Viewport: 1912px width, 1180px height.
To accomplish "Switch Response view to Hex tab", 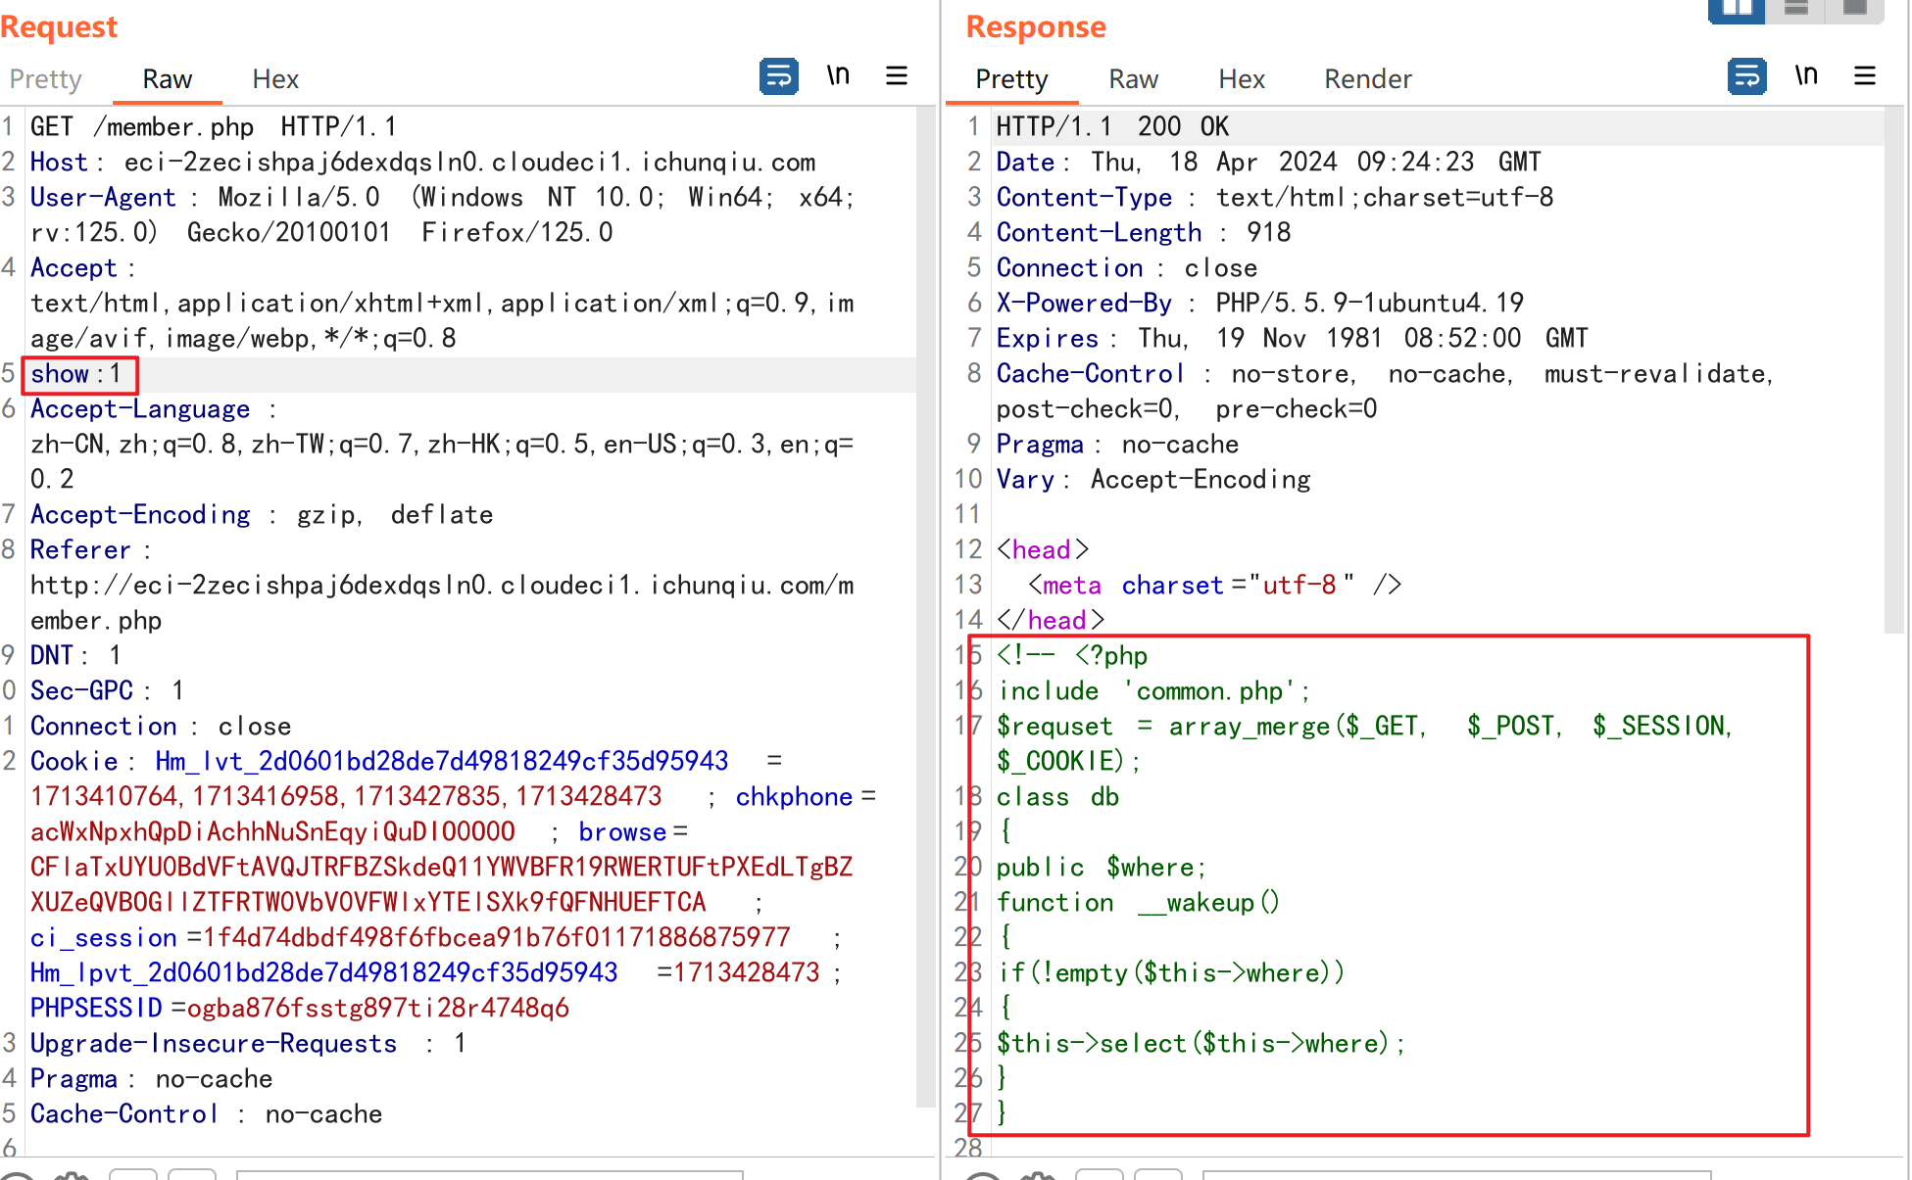I will (x=1242, y=79).
